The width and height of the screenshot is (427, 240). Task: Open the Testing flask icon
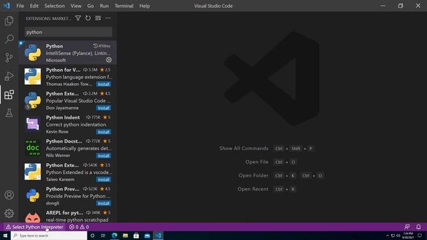point(9,113)
